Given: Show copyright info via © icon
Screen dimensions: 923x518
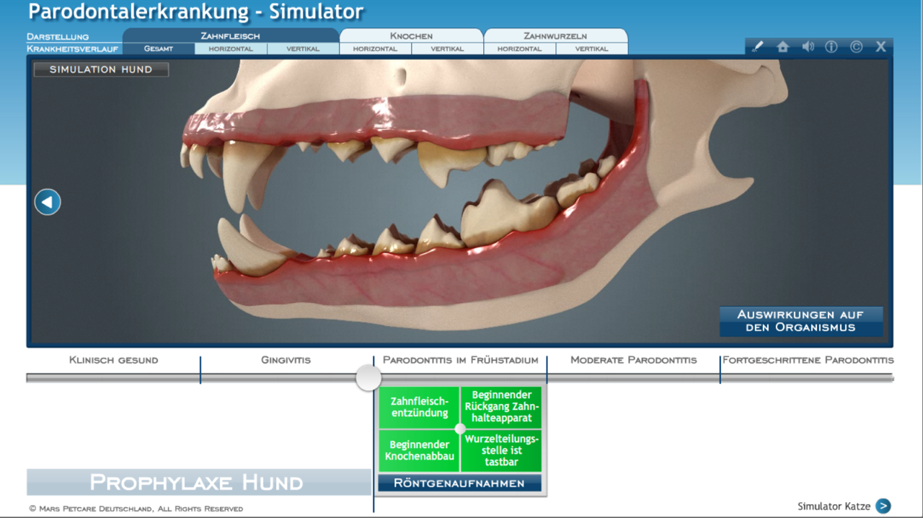Looking at the screenshot, I should click(856, 47).
